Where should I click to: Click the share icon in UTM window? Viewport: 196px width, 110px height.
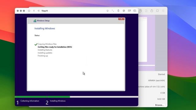(x=152, y=11)
